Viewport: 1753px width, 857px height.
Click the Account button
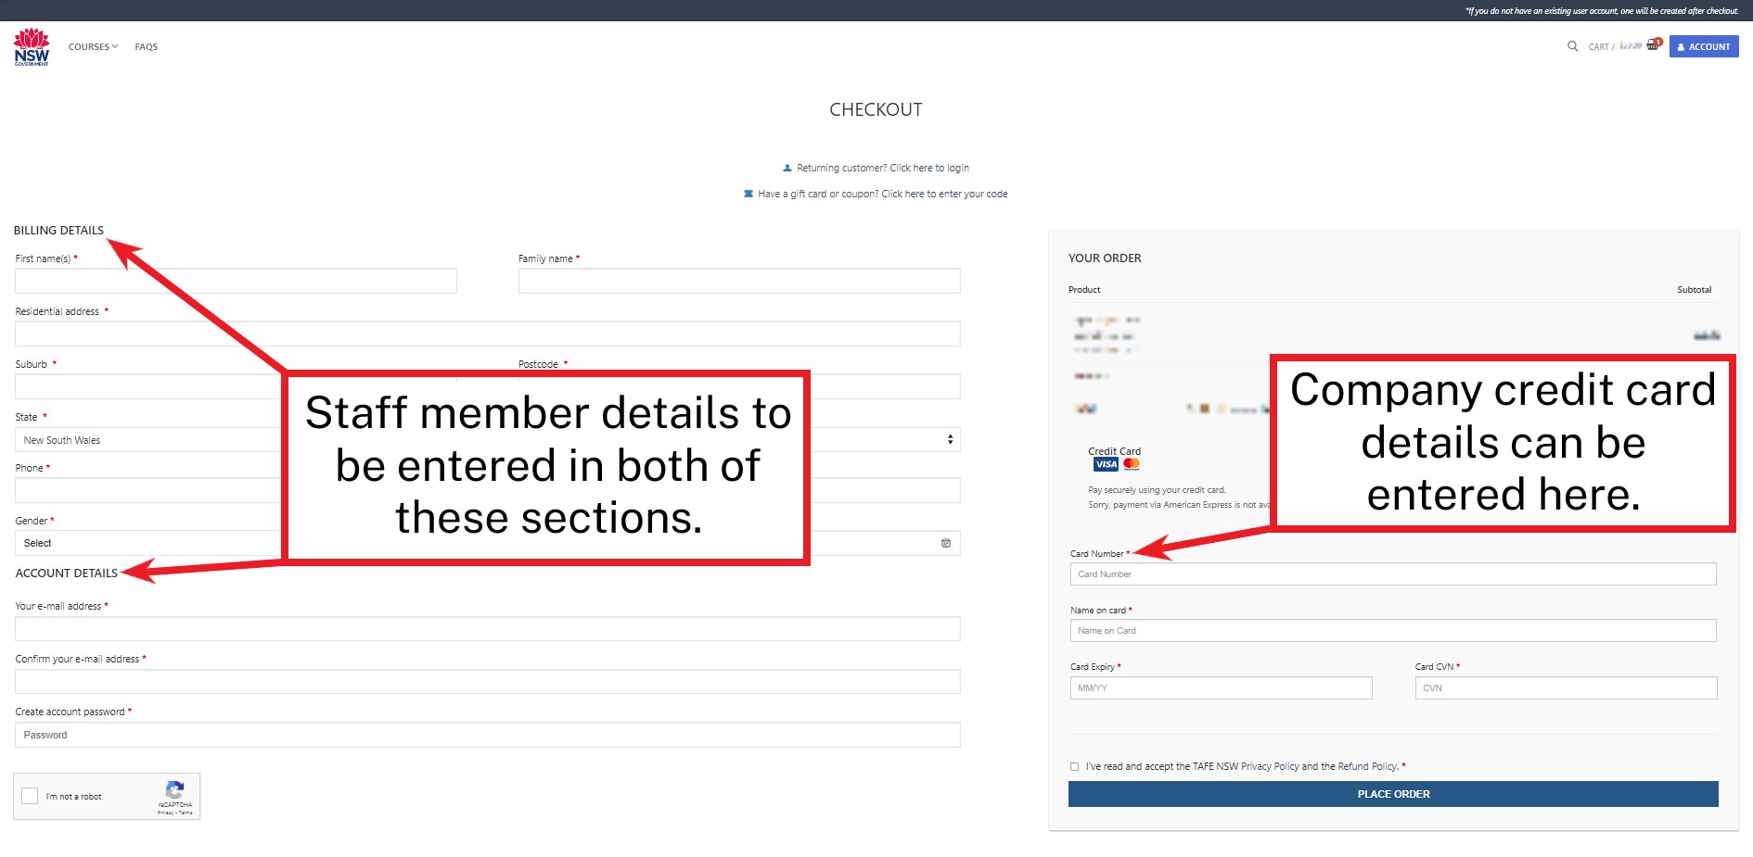[1704, 46]
